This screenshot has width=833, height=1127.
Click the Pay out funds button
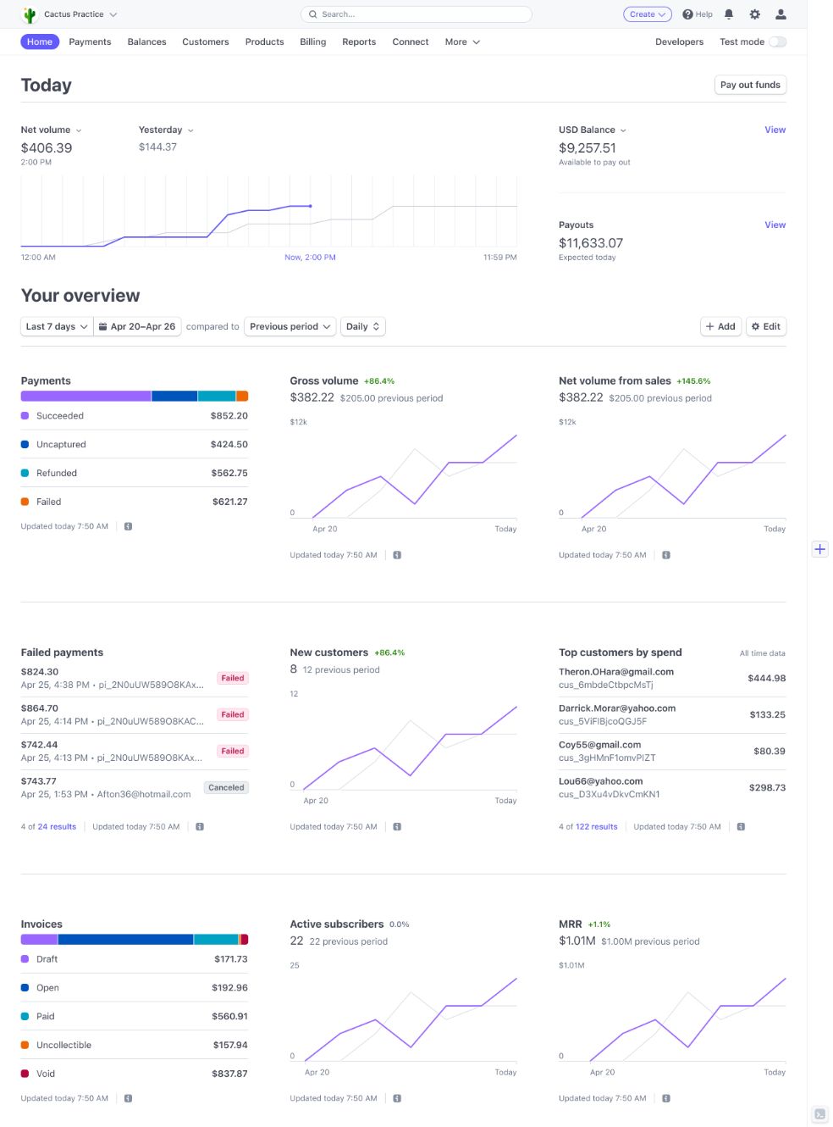click(x=750, y=85)
